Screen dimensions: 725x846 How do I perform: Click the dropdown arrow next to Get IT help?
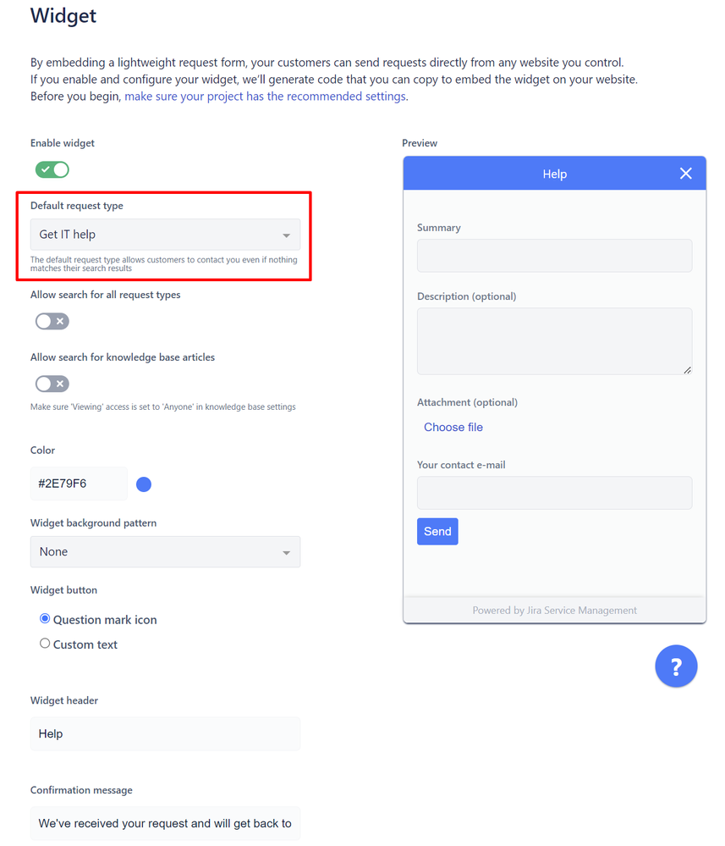pyautogui.click(x=286, y=235)
